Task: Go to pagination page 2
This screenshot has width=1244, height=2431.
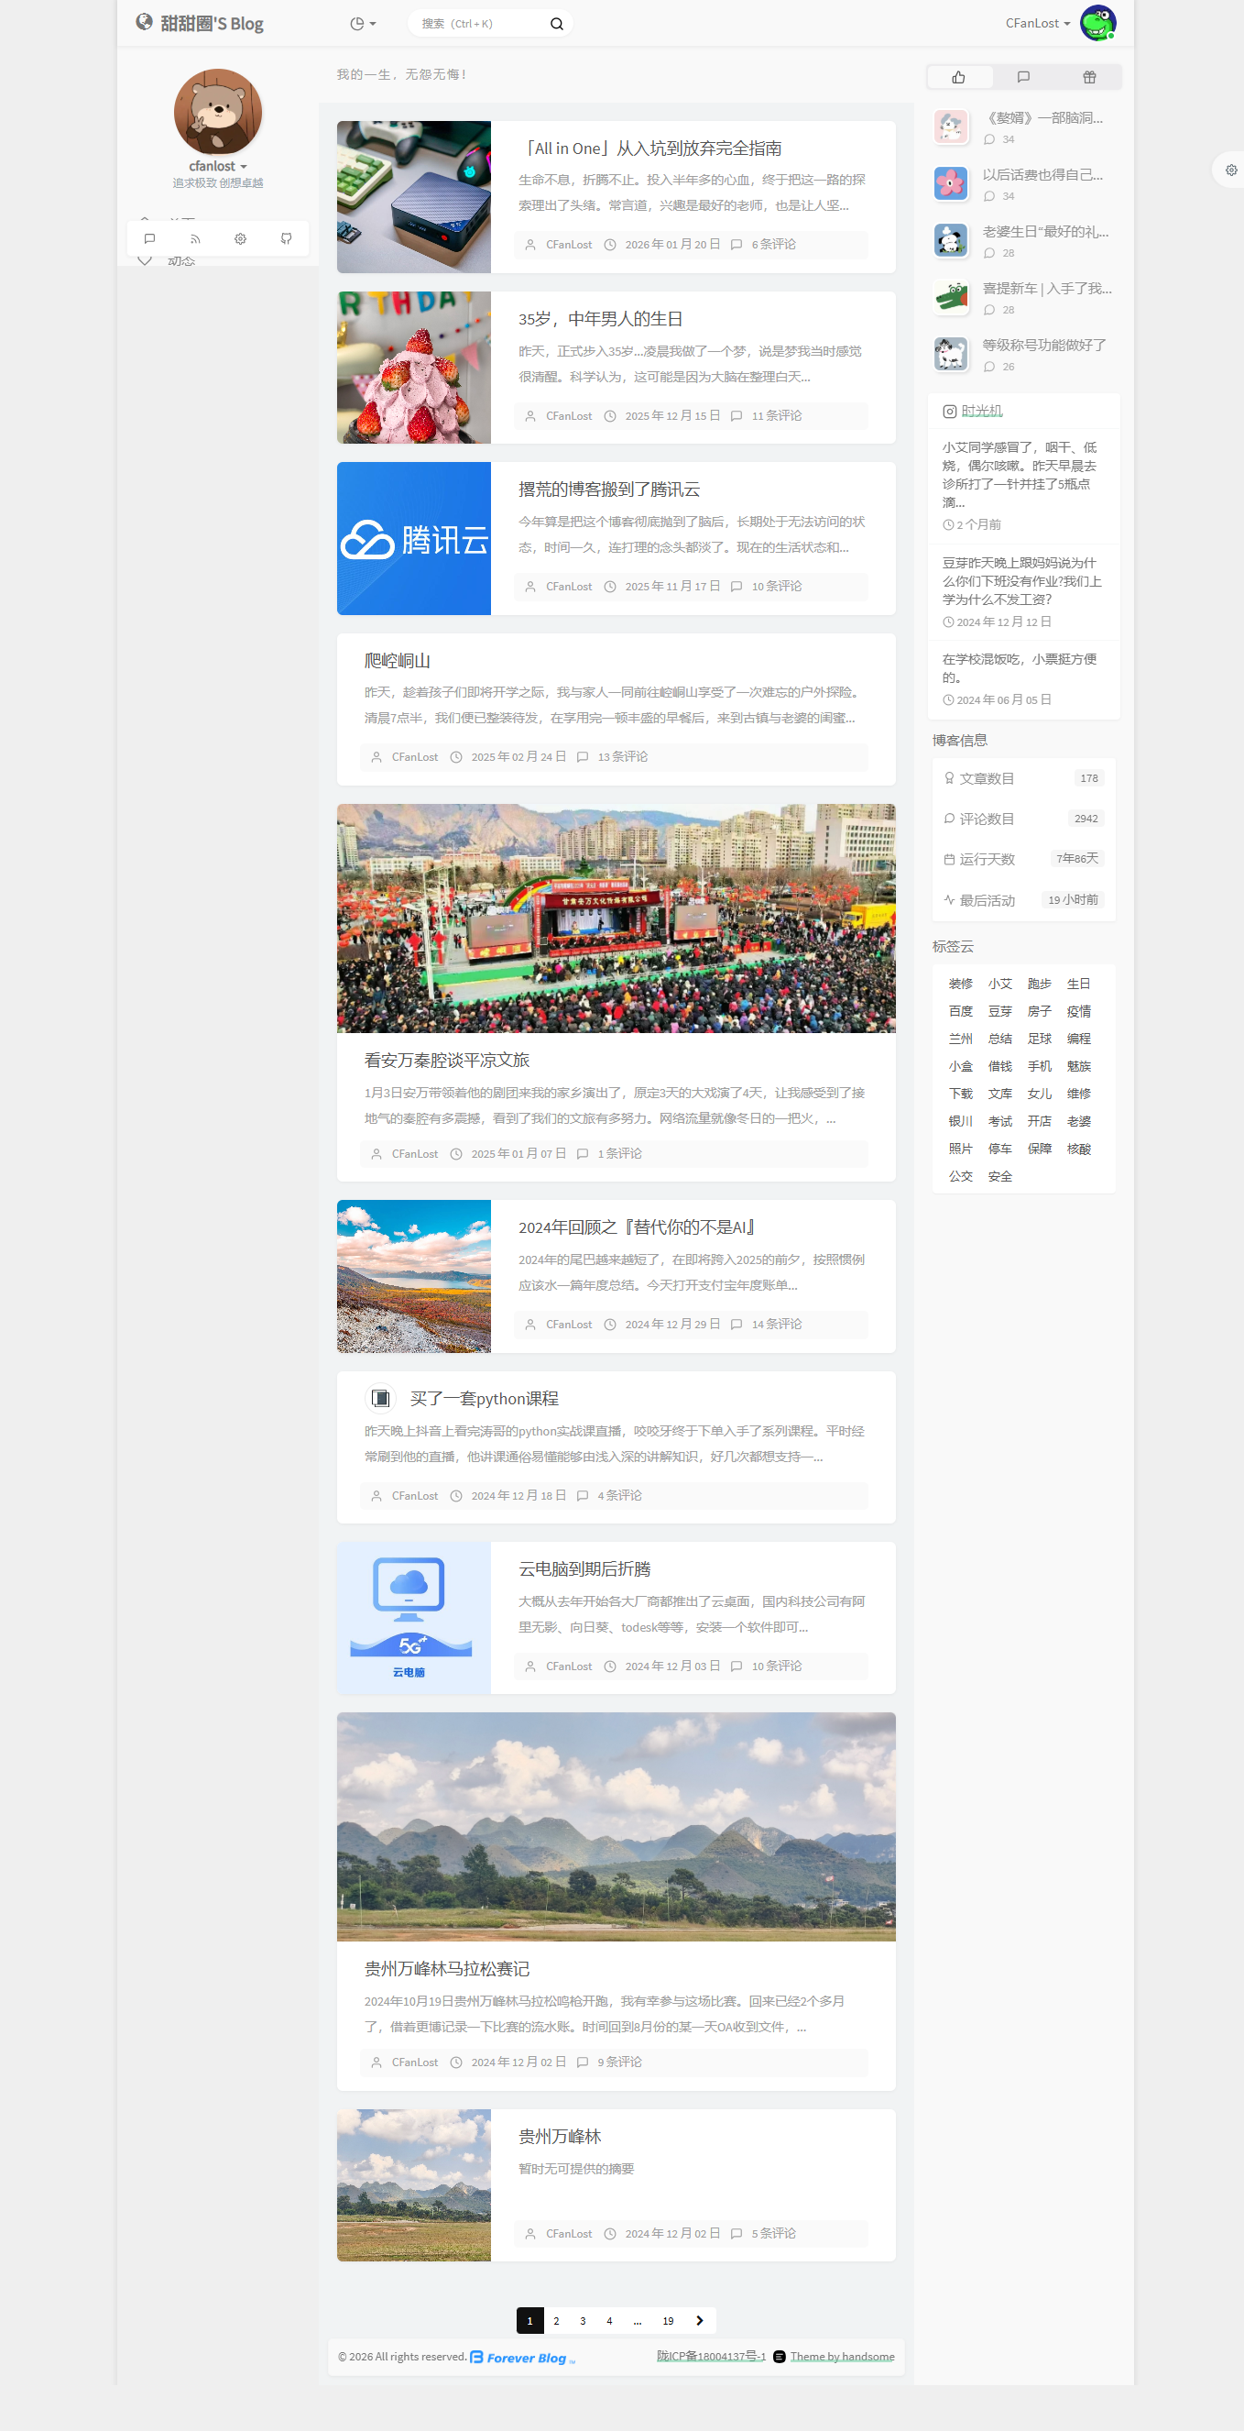Action: tap(556, 2320)
